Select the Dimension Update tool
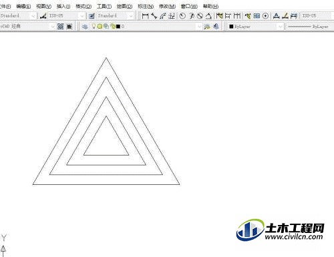This screenshot has width=334, height=257. 294,16
